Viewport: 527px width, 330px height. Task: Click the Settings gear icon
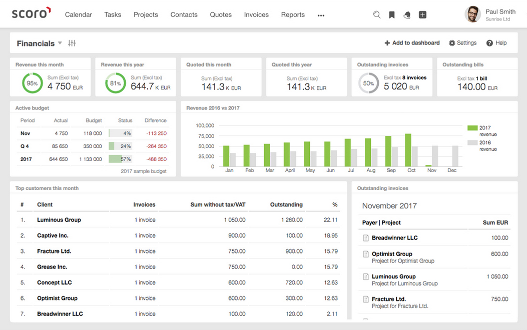click(452, 43)
